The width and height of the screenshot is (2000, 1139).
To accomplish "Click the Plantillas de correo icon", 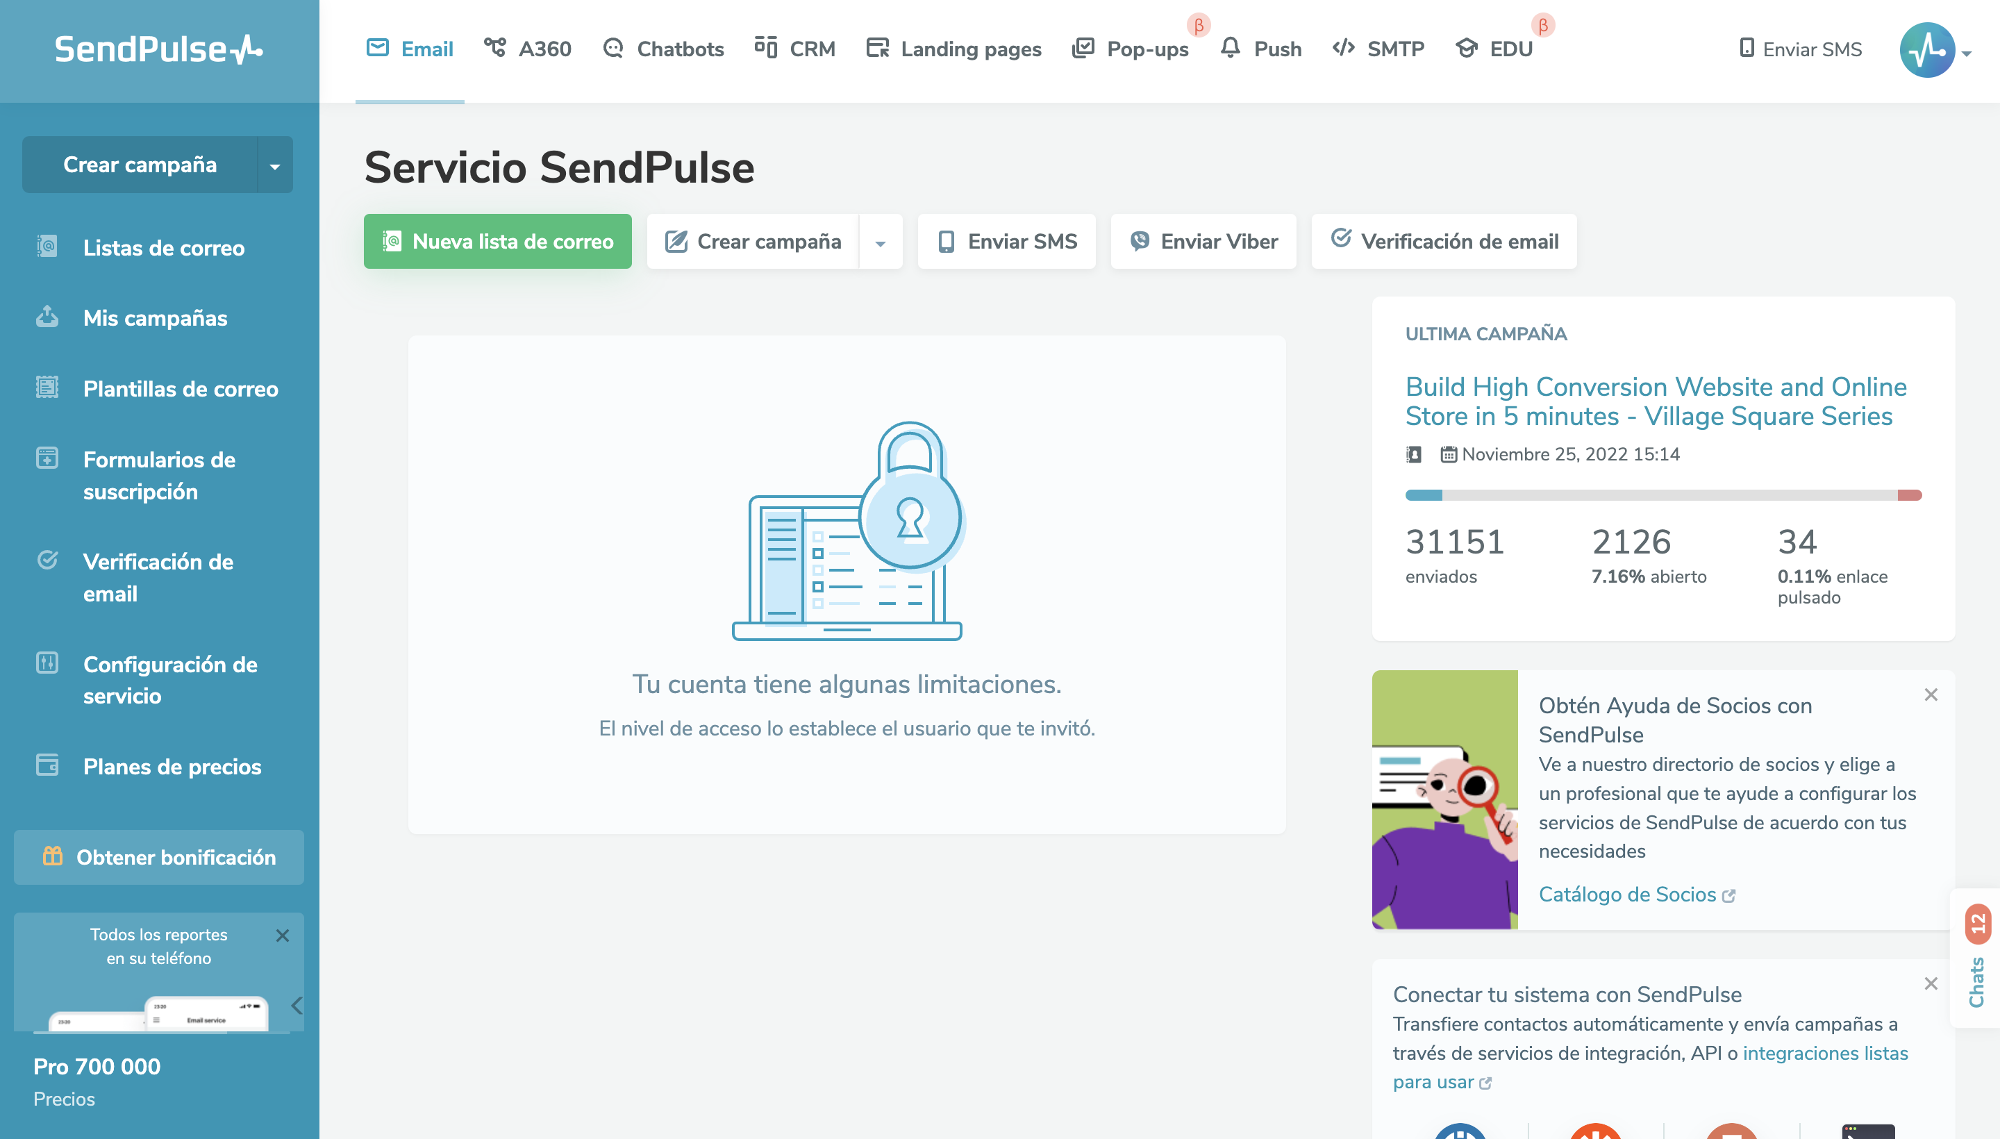I will [47, 388].
